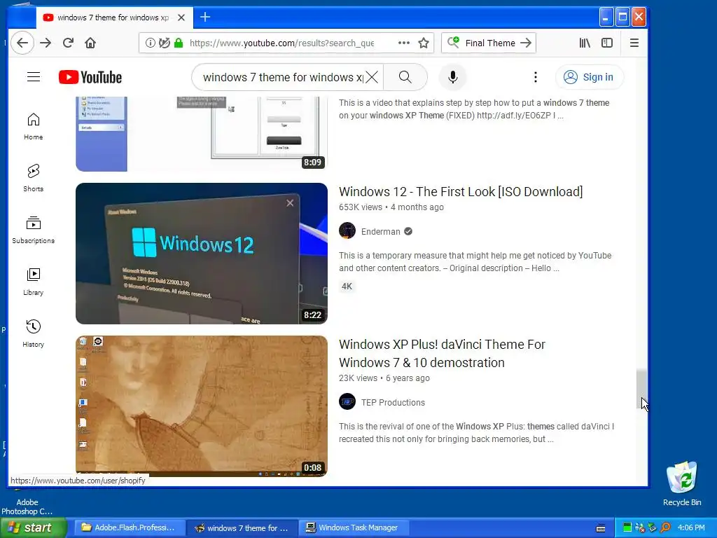The width and height of the screenshot is (717, 538).
Task: Open the YouTube guide hamburger menu
Action: click(34, 77)
